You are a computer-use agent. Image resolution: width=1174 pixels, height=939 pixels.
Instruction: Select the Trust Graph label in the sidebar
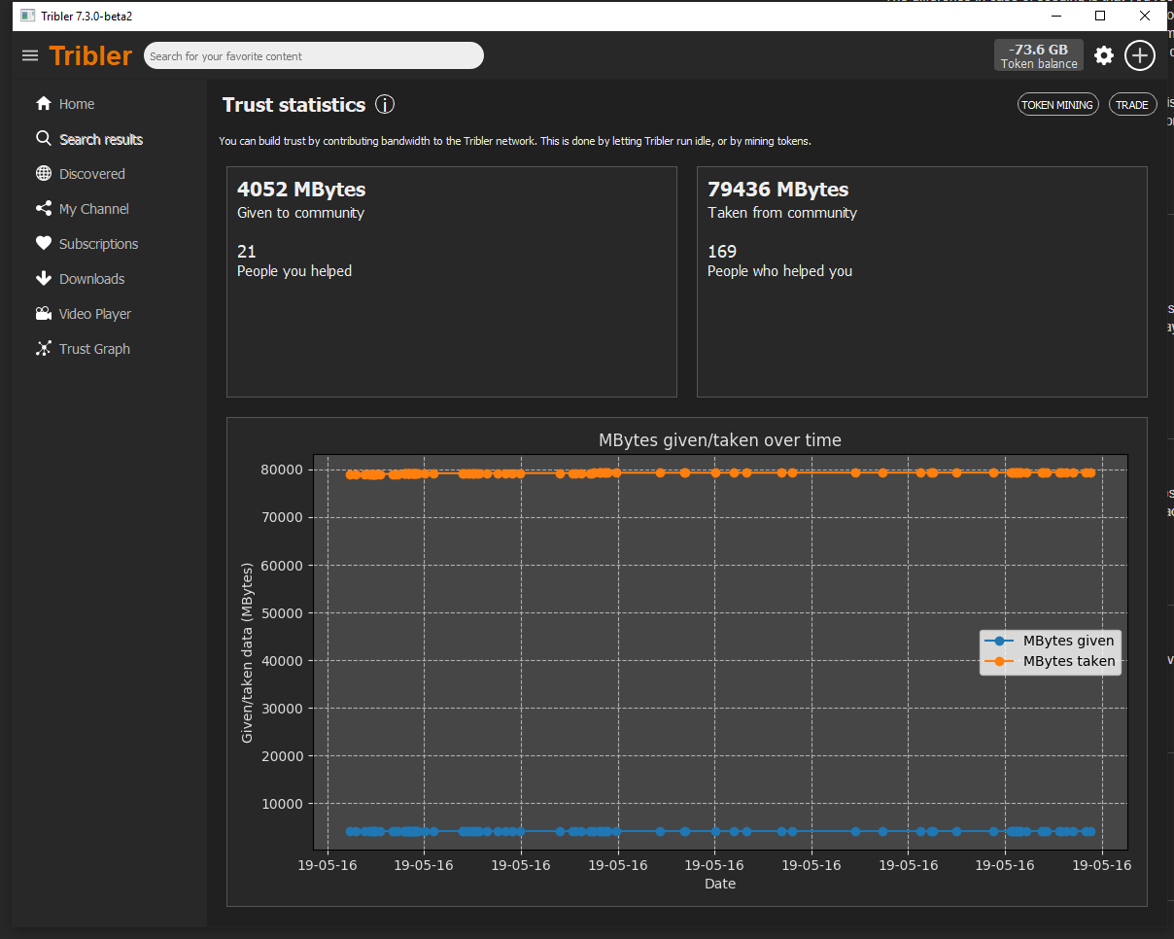coord(94,349)
